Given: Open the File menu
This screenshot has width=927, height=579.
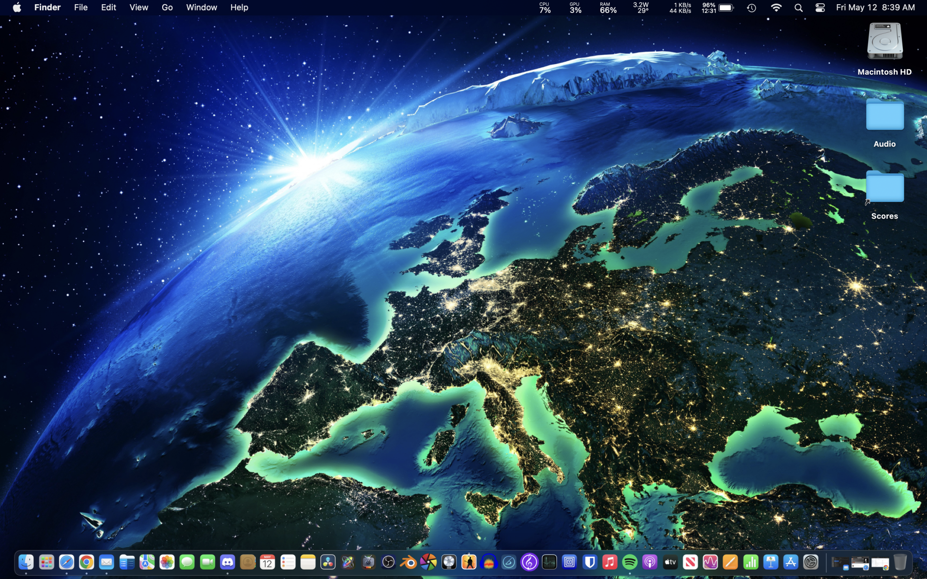Looking at the screenshot, I should click(81, 7).
